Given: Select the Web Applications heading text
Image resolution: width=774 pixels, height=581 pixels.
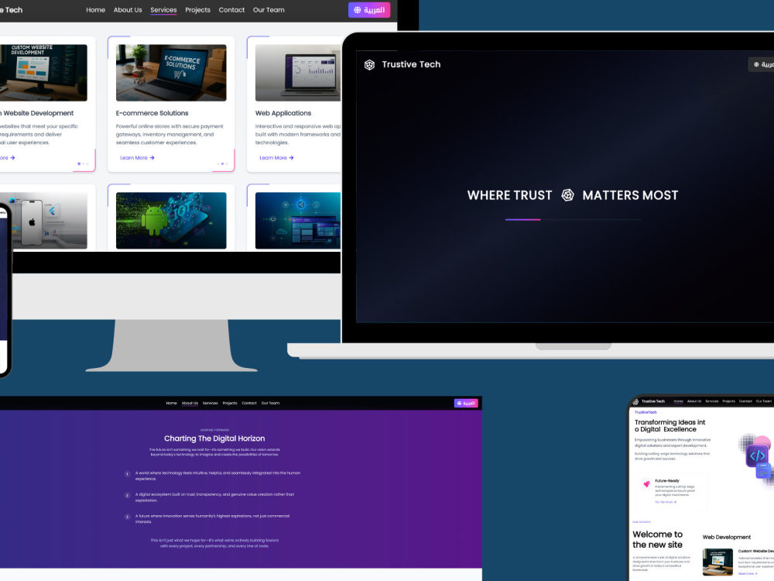Looking at the screenshot, I should tap(283, 113).
